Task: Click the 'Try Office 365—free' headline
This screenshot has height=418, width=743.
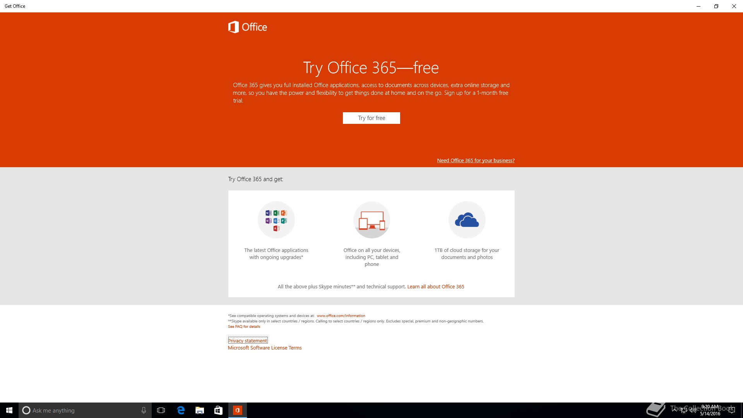Action: [x=371, y=68]
